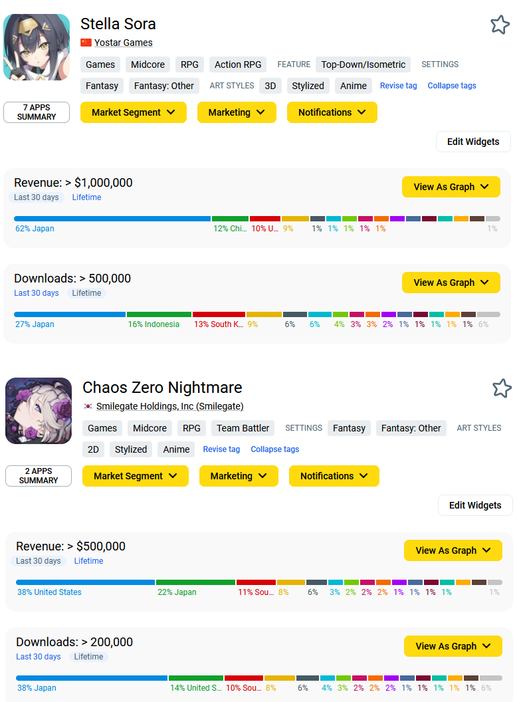Collapse tags for Chaos Zero Nightmare

pos(275,449)
